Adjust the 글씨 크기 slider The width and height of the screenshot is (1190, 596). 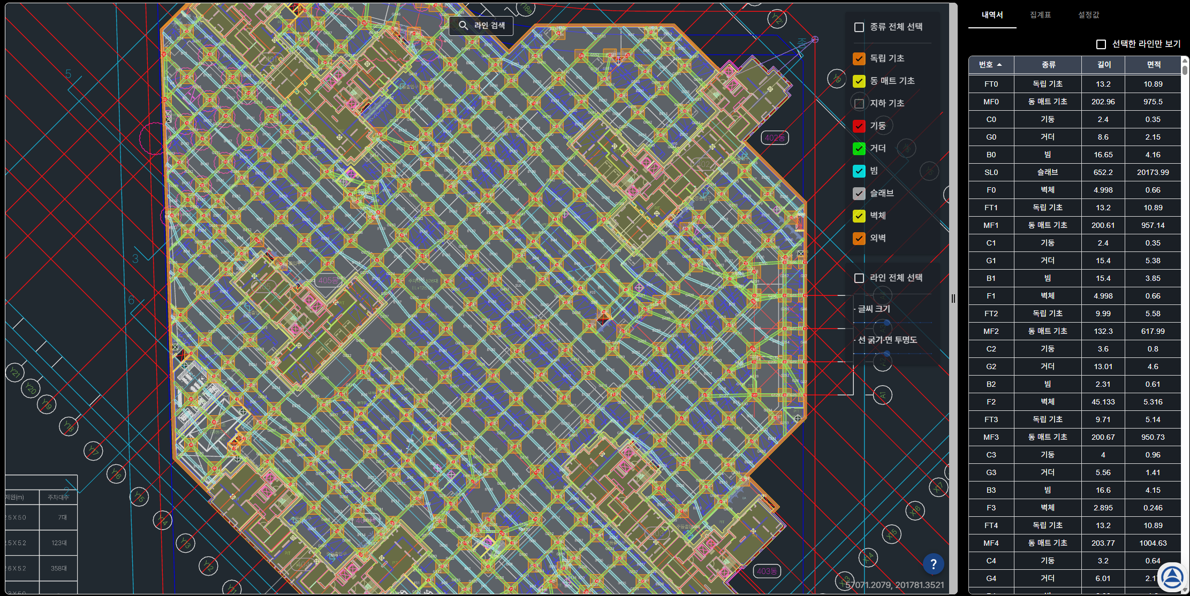(x=886, y=323)
